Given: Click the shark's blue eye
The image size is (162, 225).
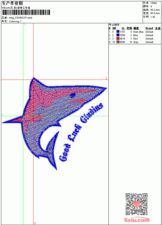Looking at the screenshot, I should [x=73, y=95].
